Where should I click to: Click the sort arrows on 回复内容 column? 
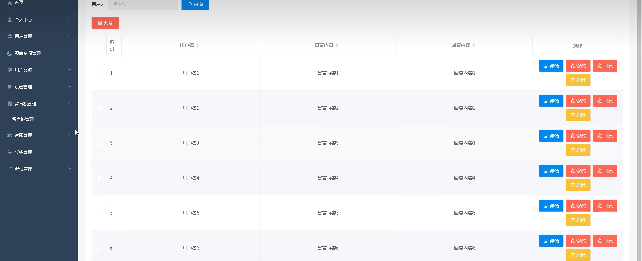point(474,45)
